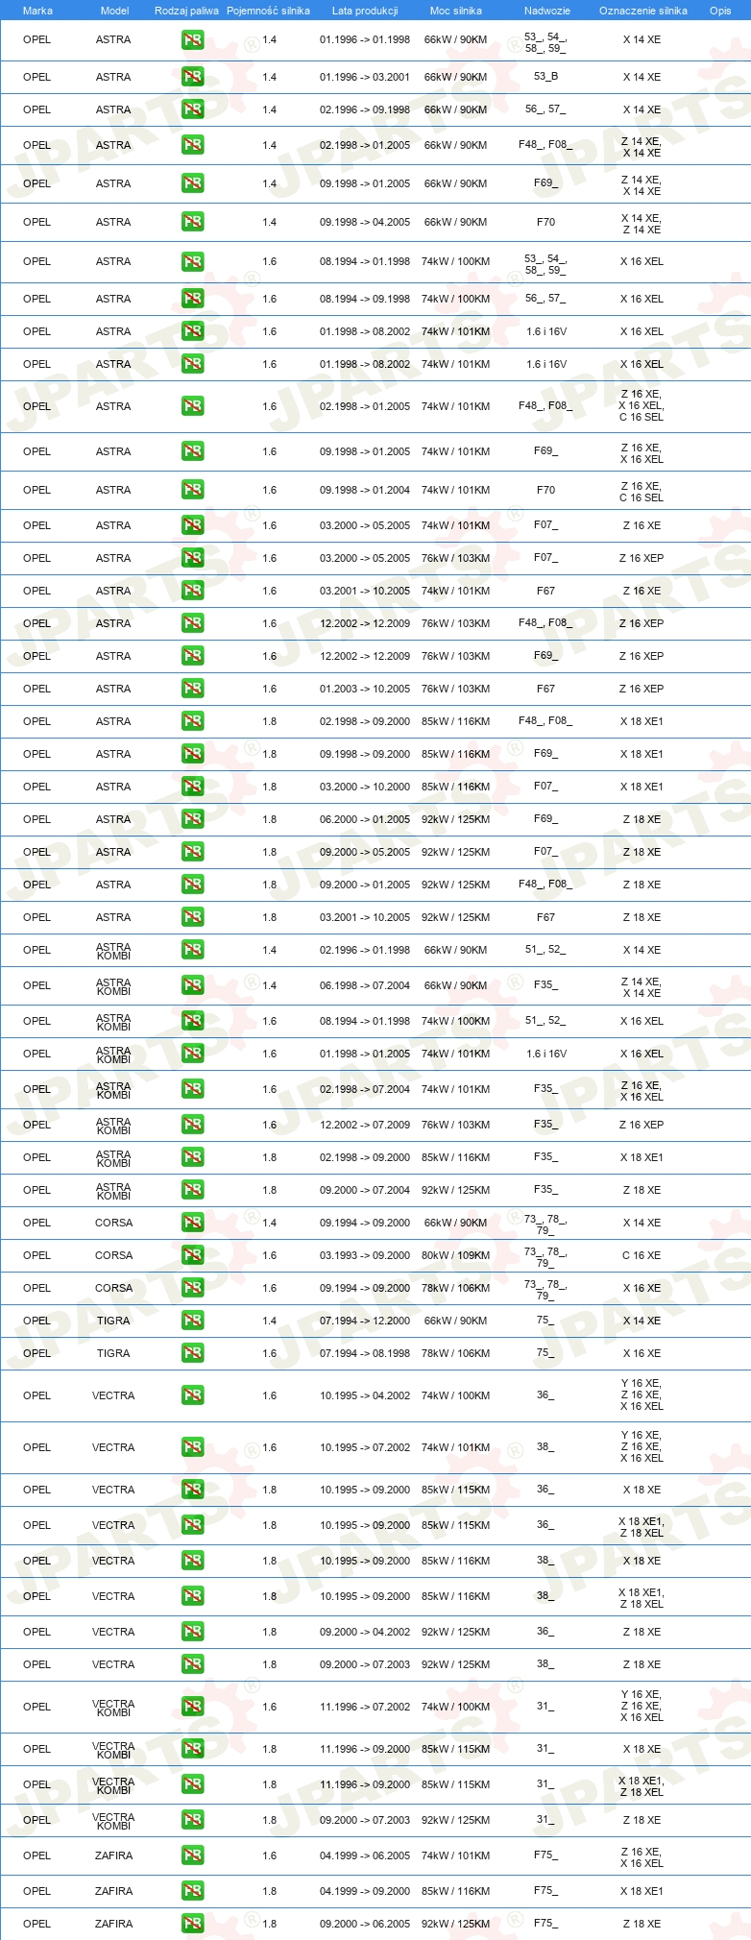This screenshot has height=1940, width=751.
Task: Click fuel icon in Vectra Kombi 92kW row
Action: pos(192,1820)
